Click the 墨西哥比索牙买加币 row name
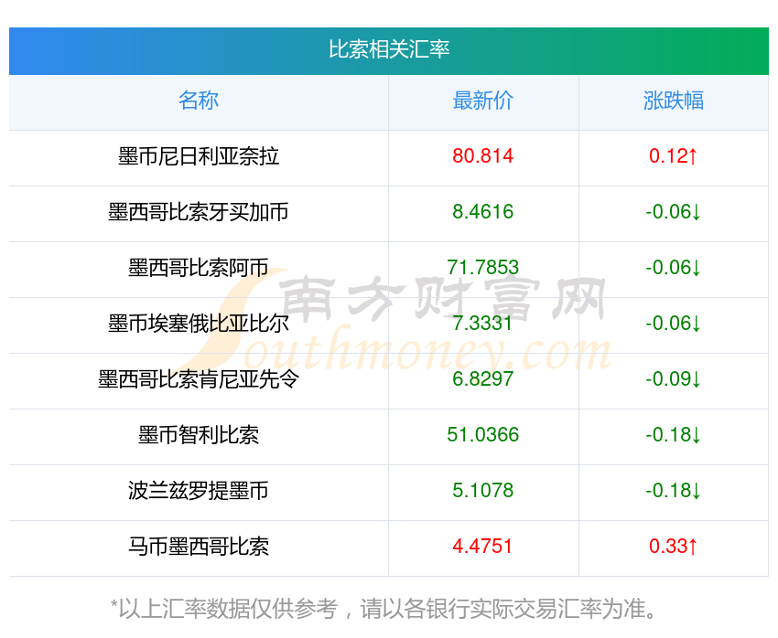 point(199,212)
